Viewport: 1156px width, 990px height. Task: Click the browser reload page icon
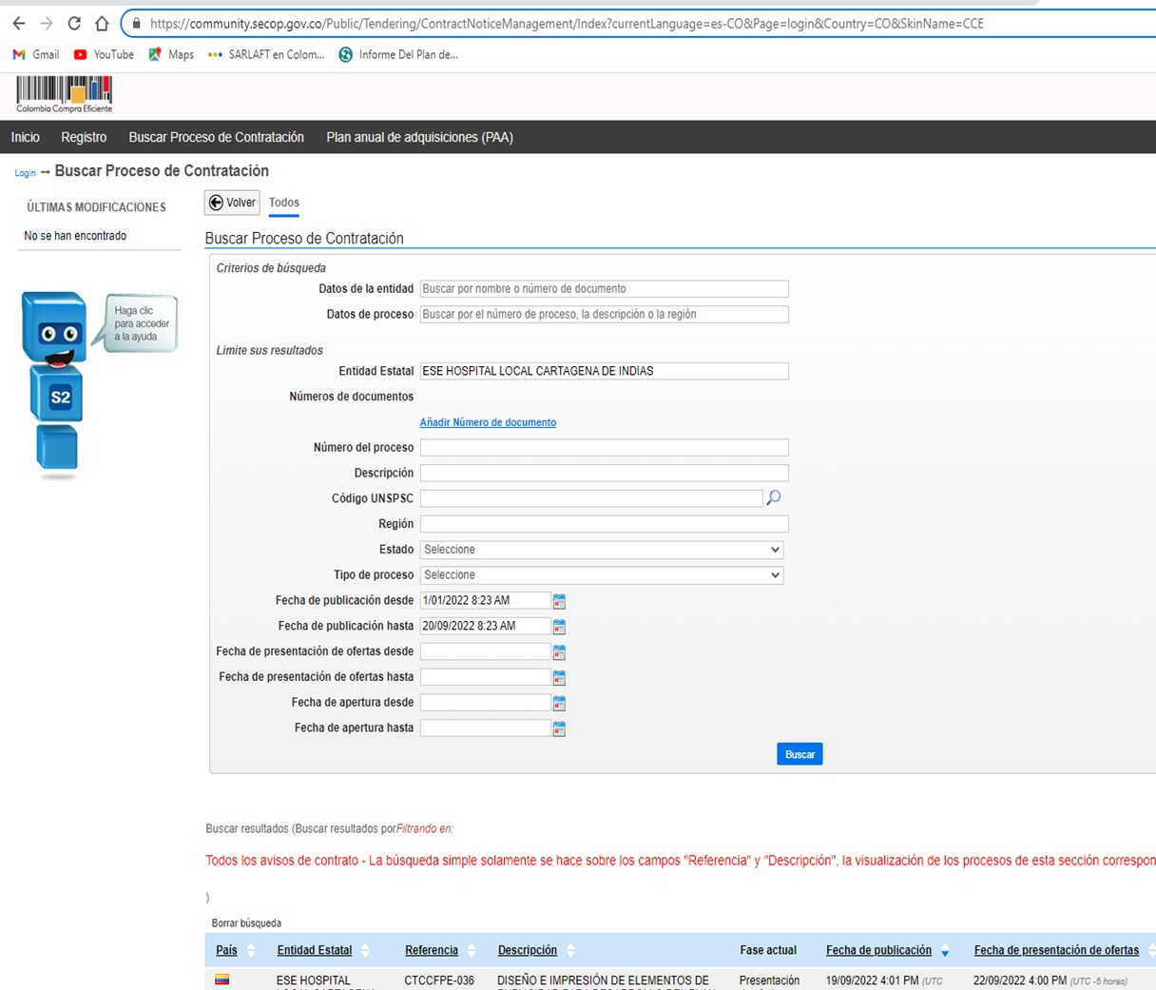tap(74, 23)
